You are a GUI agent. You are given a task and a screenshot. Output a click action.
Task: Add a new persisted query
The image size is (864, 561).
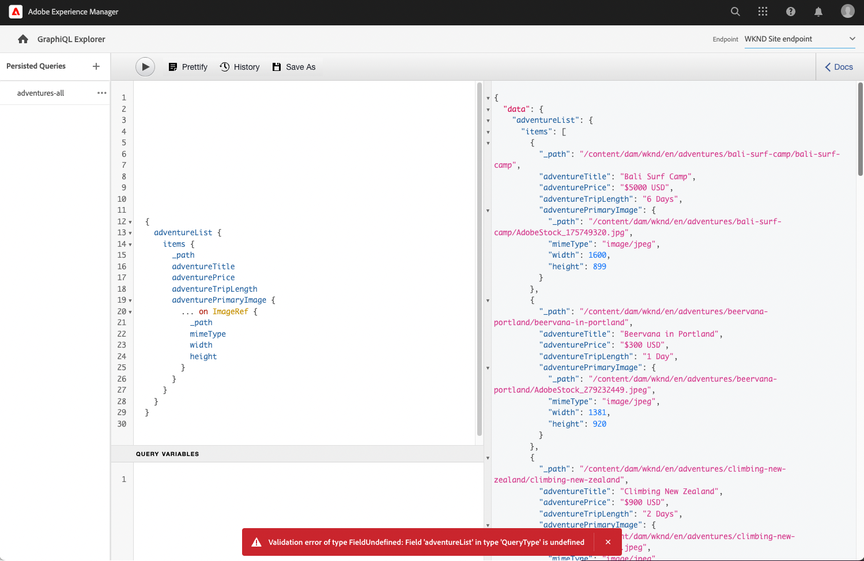tap(96, 66)
